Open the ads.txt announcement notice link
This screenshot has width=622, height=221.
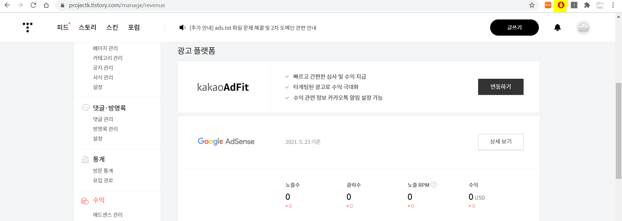tap(253, 28)
